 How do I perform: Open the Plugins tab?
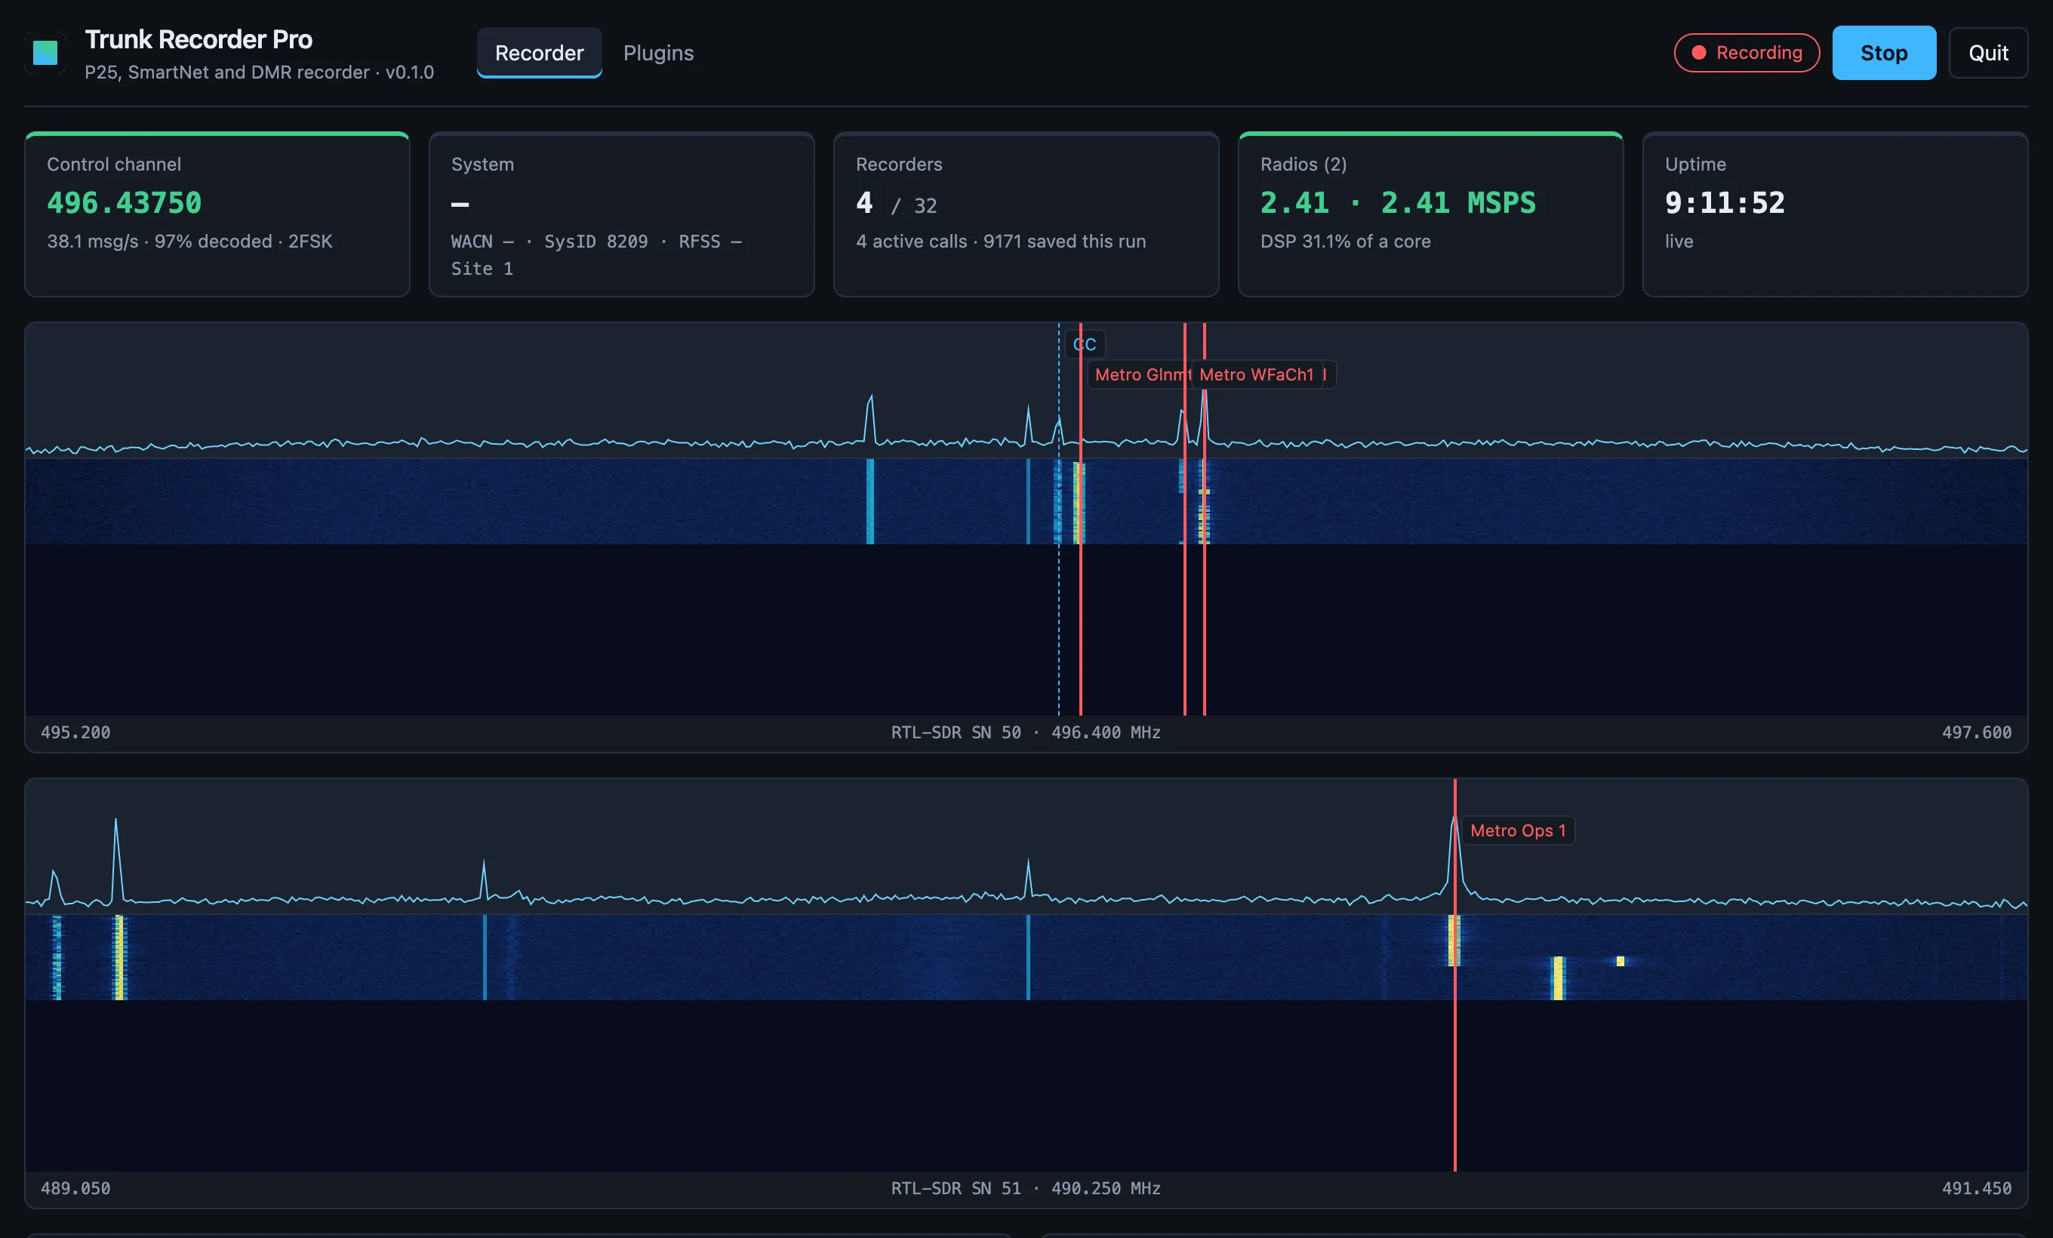658,53
